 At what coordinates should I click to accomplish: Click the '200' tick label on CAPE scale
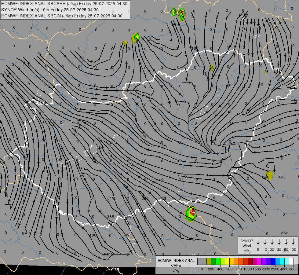pyautogui.click(x=211, y=269)
